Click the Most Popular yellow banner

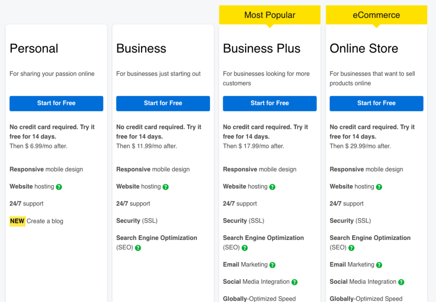pos(270,15)
